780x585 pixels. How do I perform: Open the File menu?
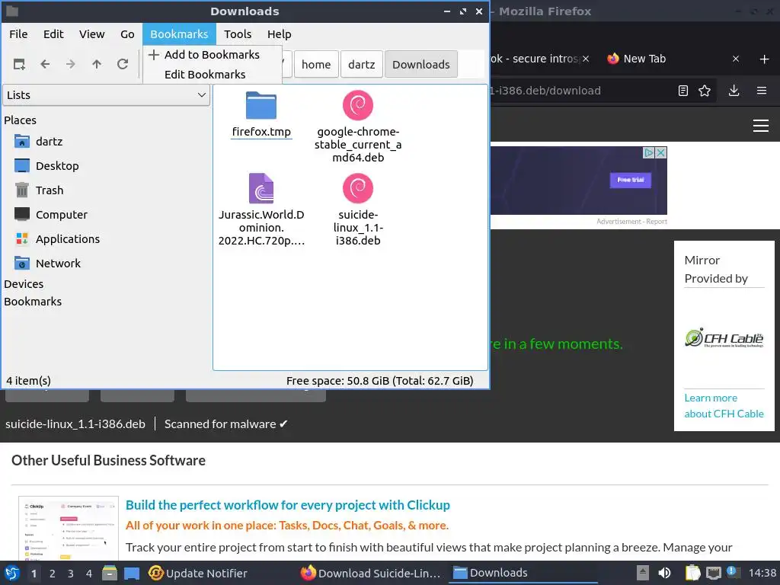pos(18,34)
